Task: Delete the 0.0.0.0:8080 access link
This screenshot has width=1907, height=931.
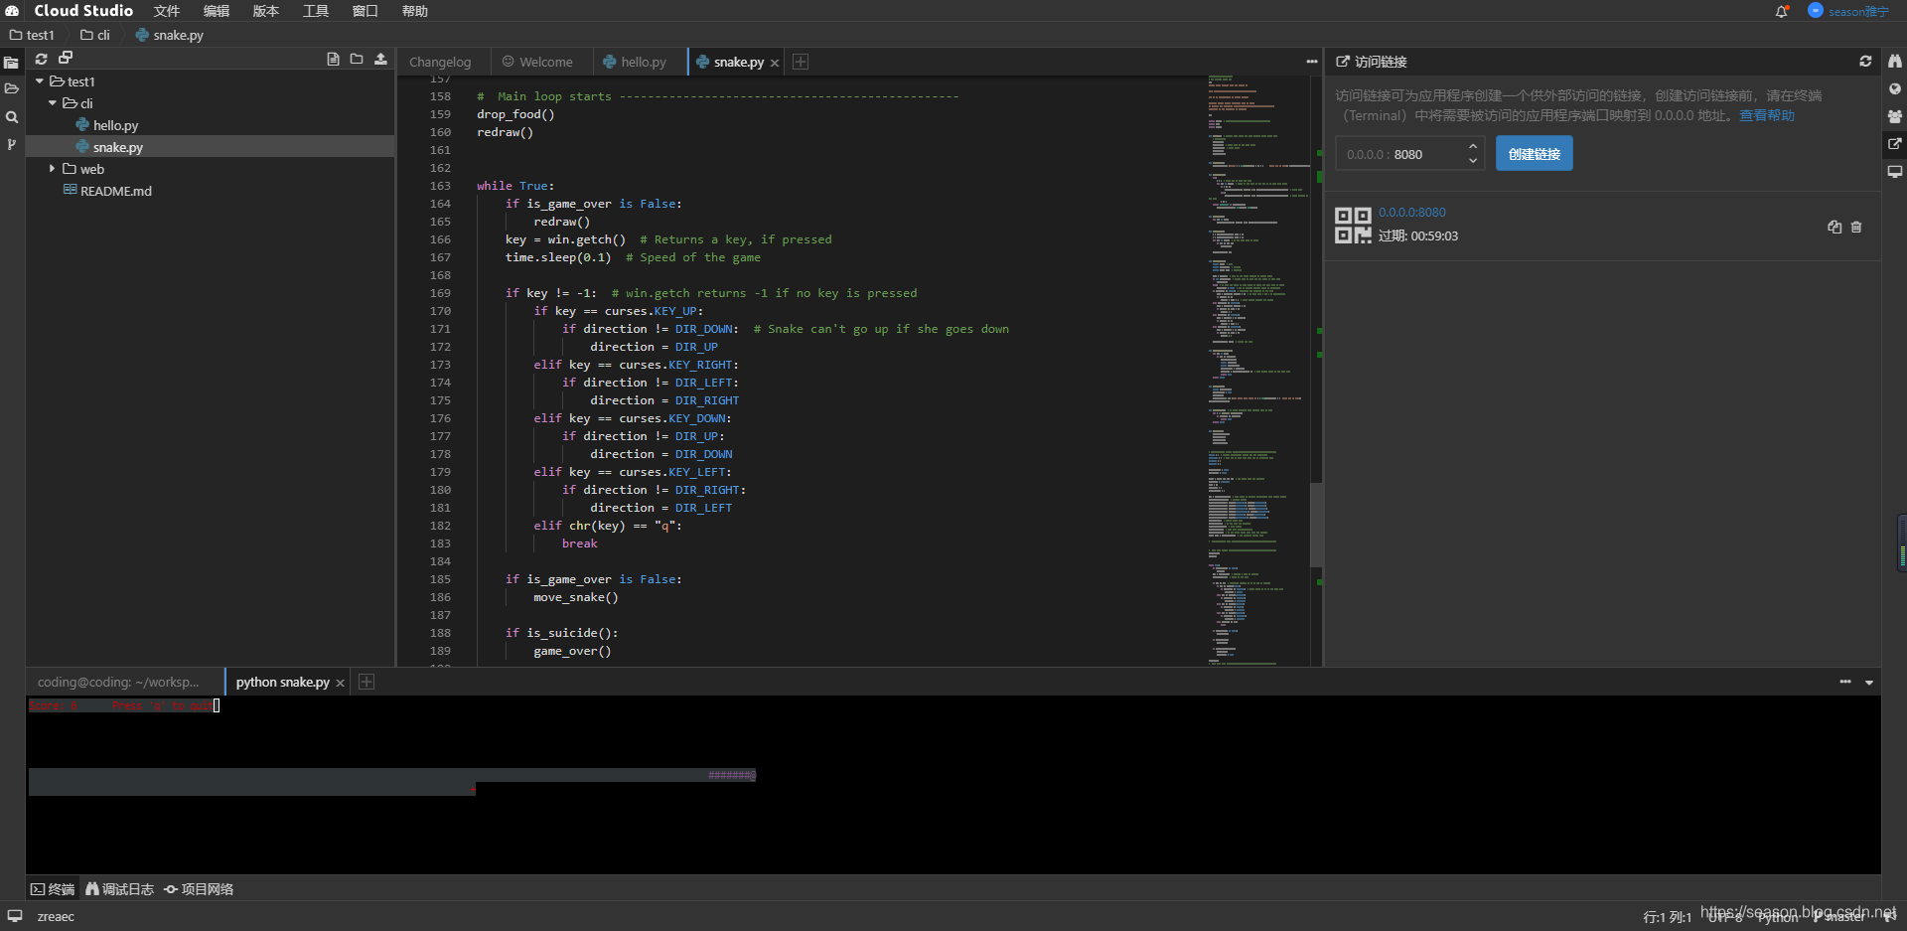Action: coord(1856,228)
